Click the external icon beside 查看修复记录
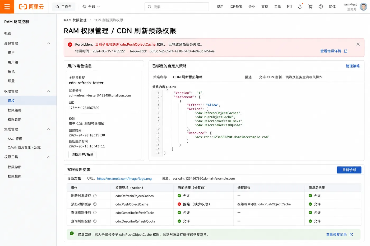 point(351,235)
